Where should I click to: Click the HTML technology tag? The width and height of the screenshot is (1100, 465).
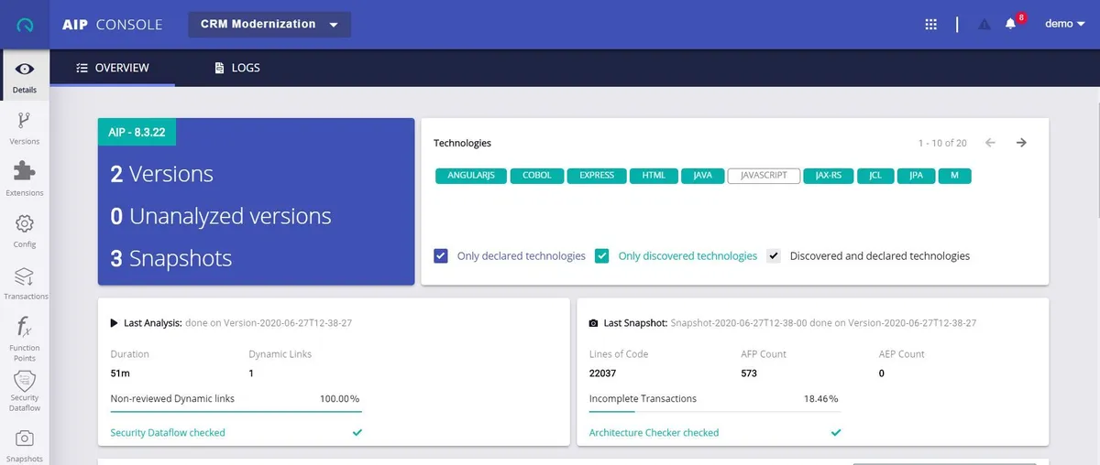654,176
